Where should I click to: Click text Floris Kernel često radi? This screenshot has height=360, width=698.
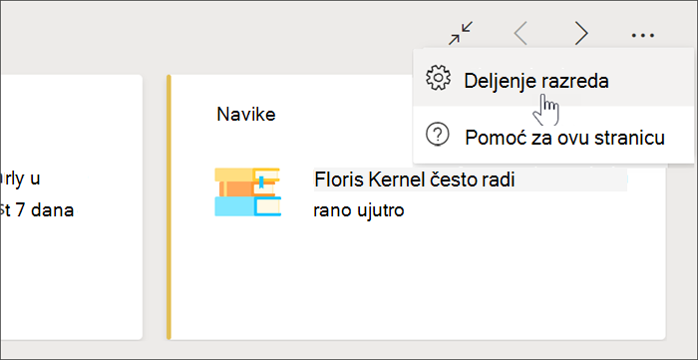pos(415,180)
